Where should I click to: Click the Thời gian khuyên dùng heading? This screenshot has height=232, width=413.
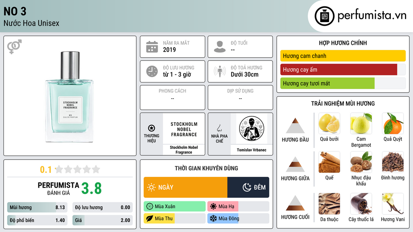[x=206, y=168]
